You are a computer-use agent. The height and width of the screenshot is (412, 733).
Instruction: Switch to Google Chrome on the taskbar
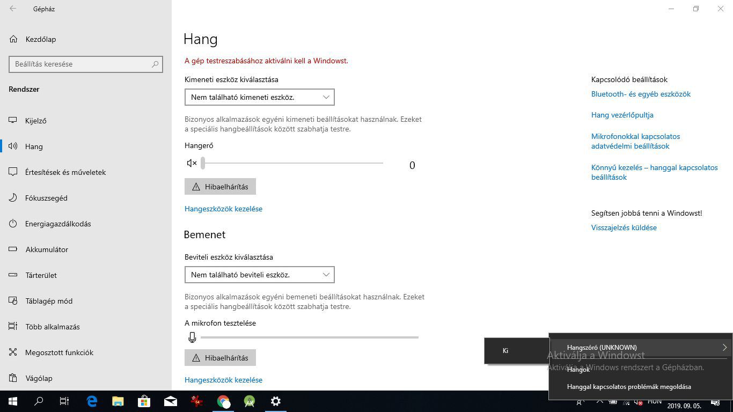(223, 401)
